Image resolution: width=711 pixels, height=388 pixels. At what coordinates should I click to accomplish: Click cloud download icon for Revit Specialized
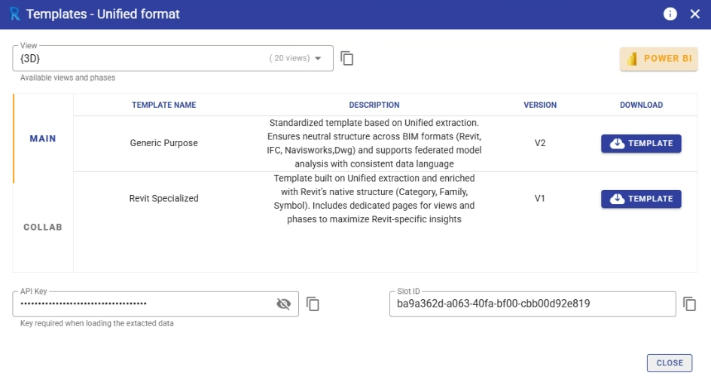pos(618,199)
